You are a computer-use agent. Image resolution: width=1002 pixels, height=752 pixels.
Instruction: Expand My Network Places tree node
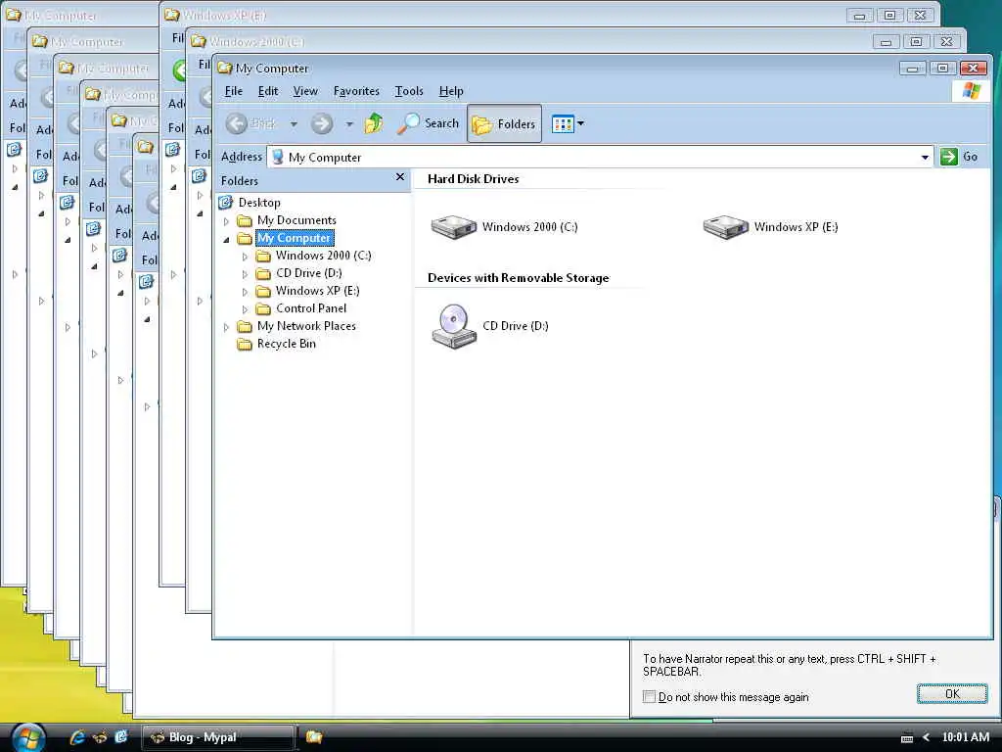click(226, 327)
